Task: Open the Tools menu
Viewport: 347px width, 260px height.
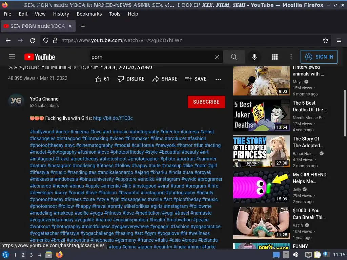Action: [x=115, y=14]
